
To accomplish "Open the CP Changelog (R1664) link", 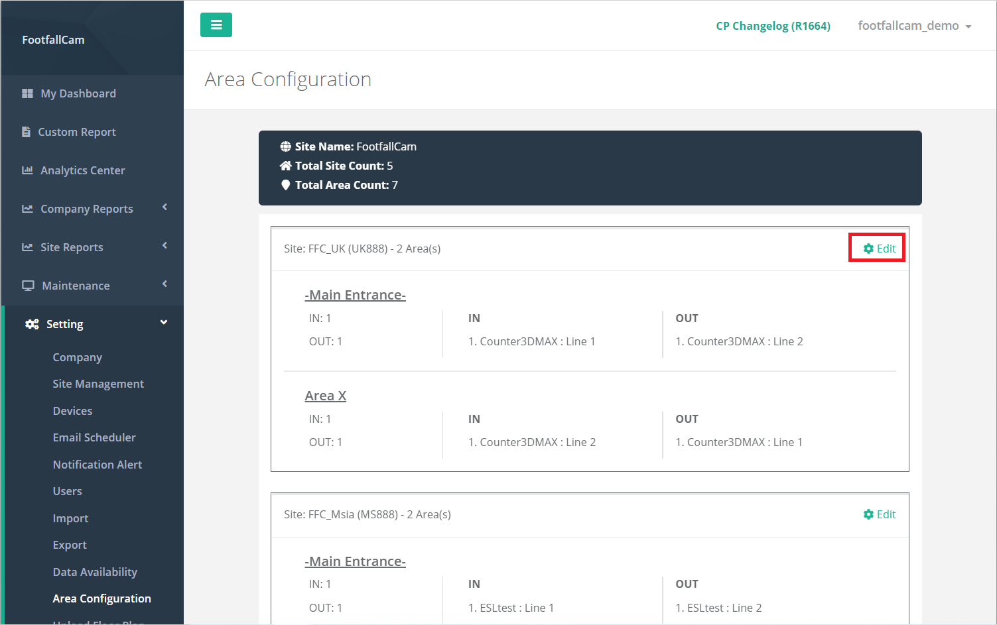I will pos(773,26).
